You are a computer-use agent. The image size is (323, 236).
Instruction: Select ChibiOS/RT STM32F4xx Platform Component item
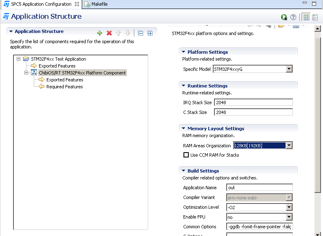pyautogui.click(x=83, y=73)
